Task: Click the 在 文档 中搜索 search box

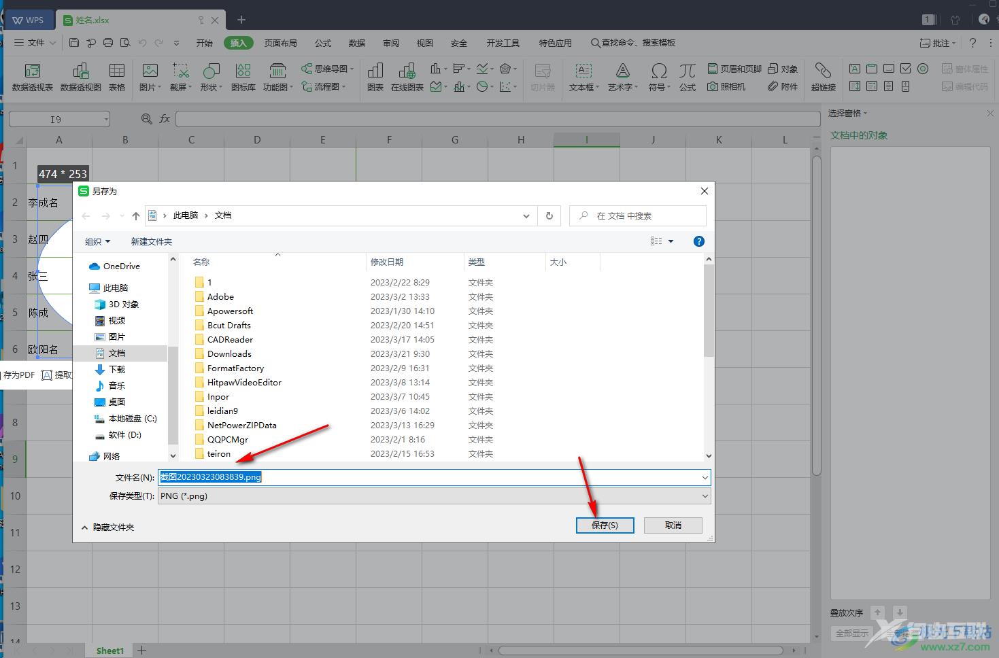Action: [x=638, y=215]
